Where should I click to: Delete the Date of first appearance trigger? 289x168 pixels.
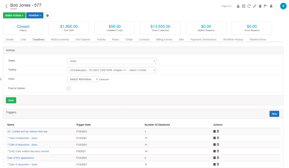218,158
